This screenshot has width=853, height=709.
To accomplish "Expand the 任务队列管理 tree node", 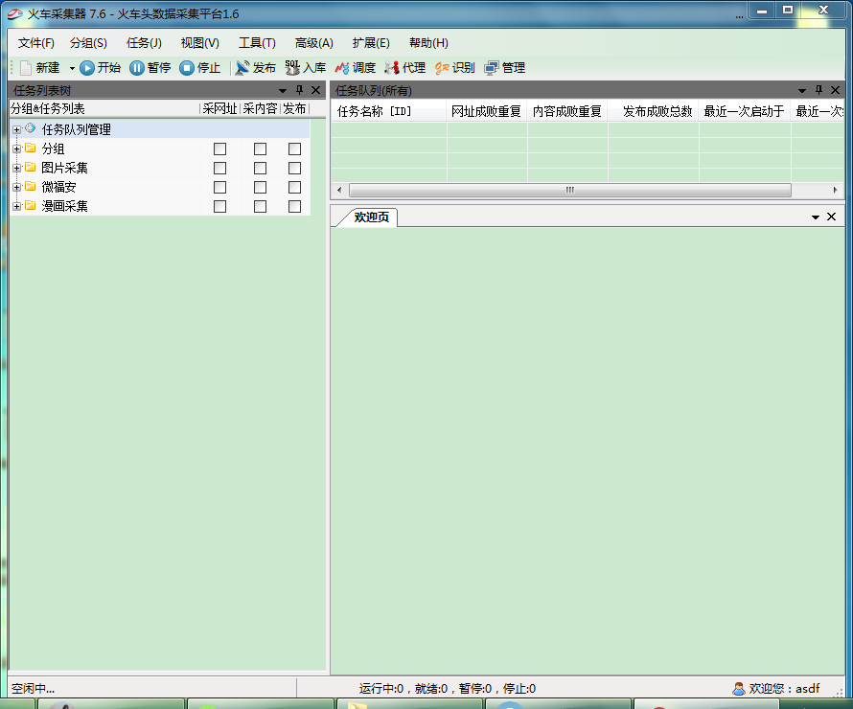I will point(15,129).
